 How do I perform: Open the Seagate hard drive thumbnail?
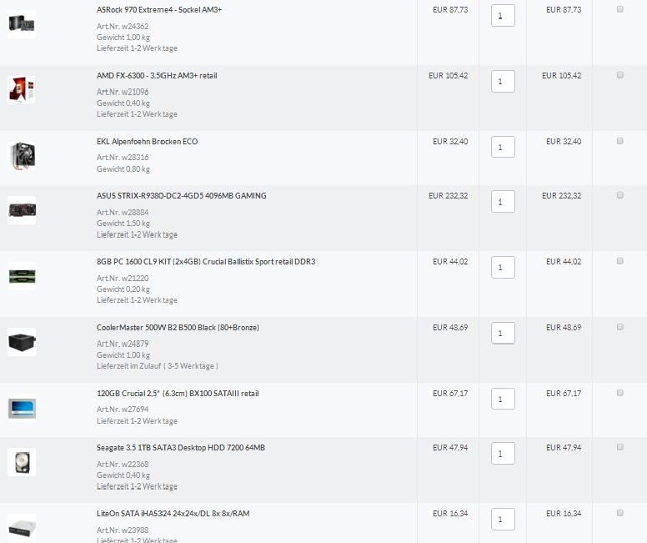click(x=22, y=462)
